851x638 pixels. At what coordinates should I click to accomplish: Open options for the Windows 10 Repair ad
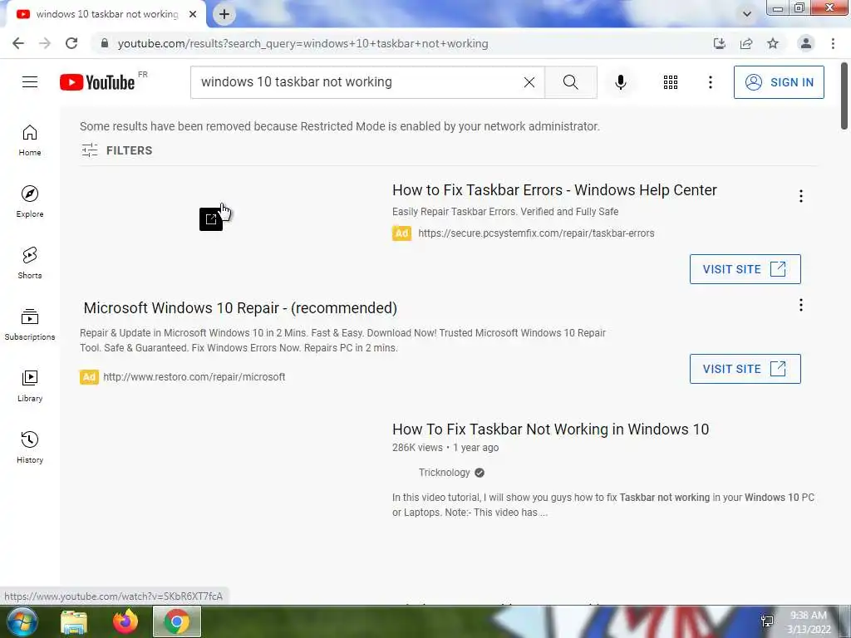pos(800,305)
